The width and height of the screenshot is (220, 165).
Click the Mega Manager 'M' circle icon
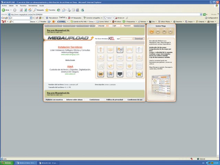pyautogui.click(x=101, y=73)
